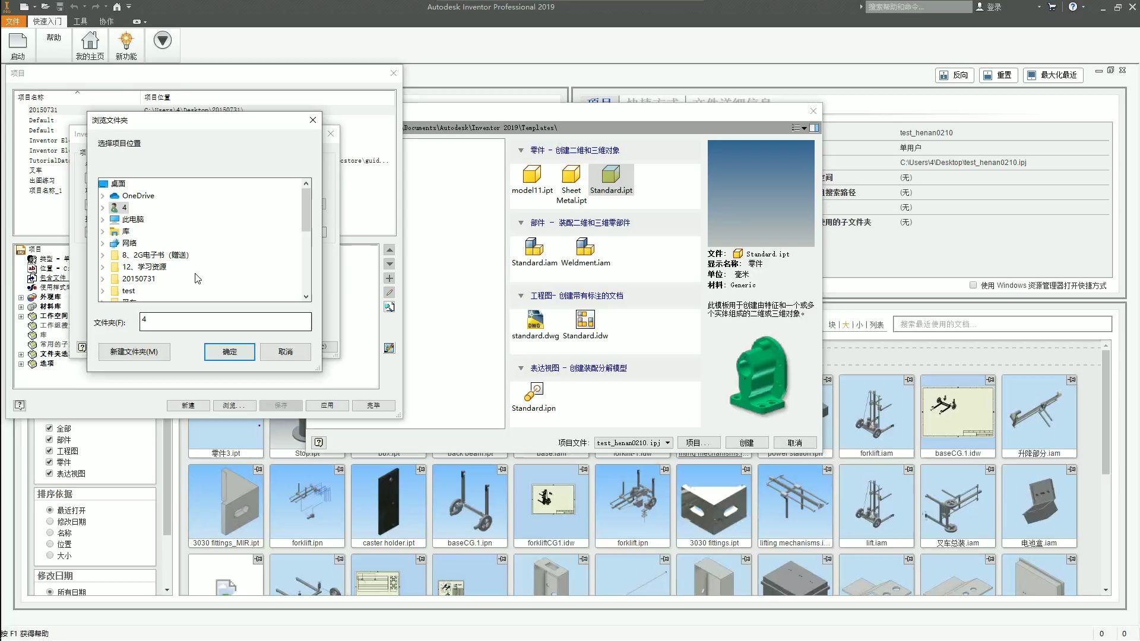Select the 名称 sort radio button

(x=50, y=532)
